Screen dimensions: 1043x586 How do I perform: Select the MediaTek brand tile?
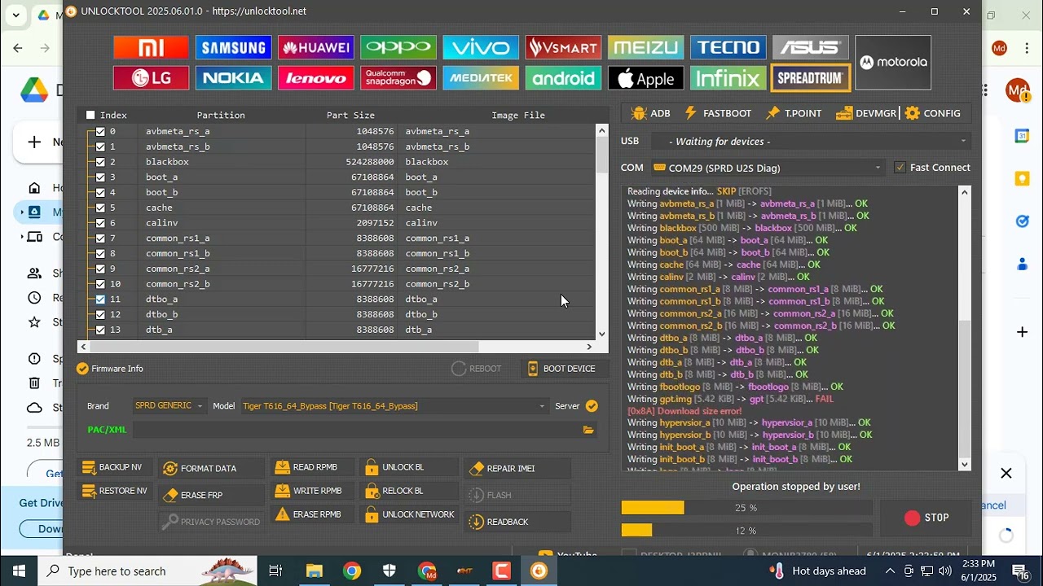480,78
